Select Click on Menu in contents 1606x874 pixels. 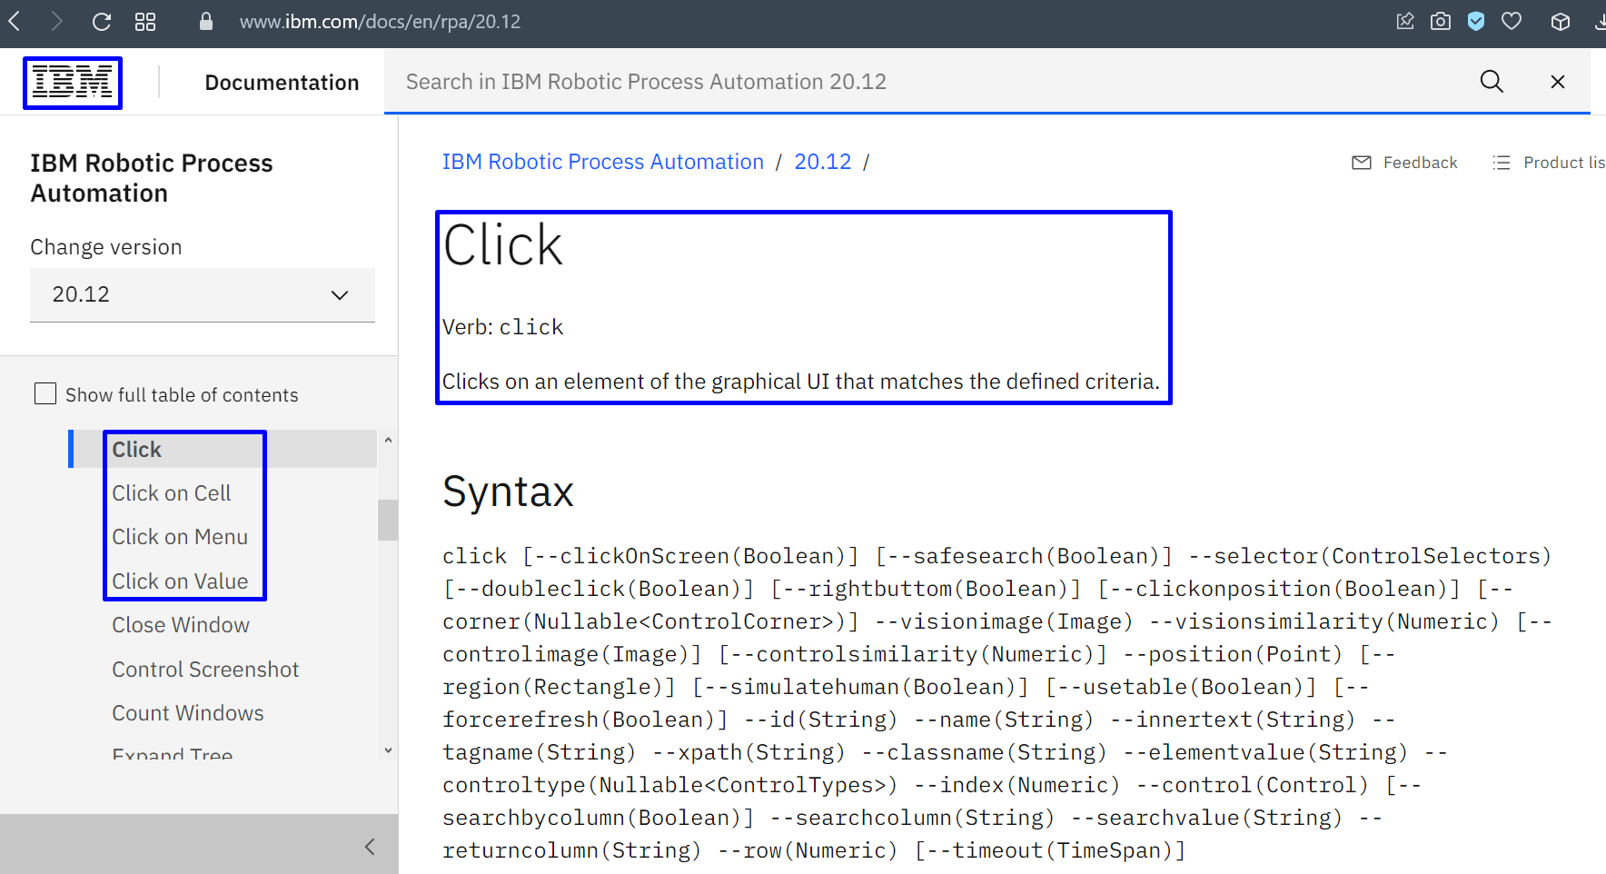point(180,537)
